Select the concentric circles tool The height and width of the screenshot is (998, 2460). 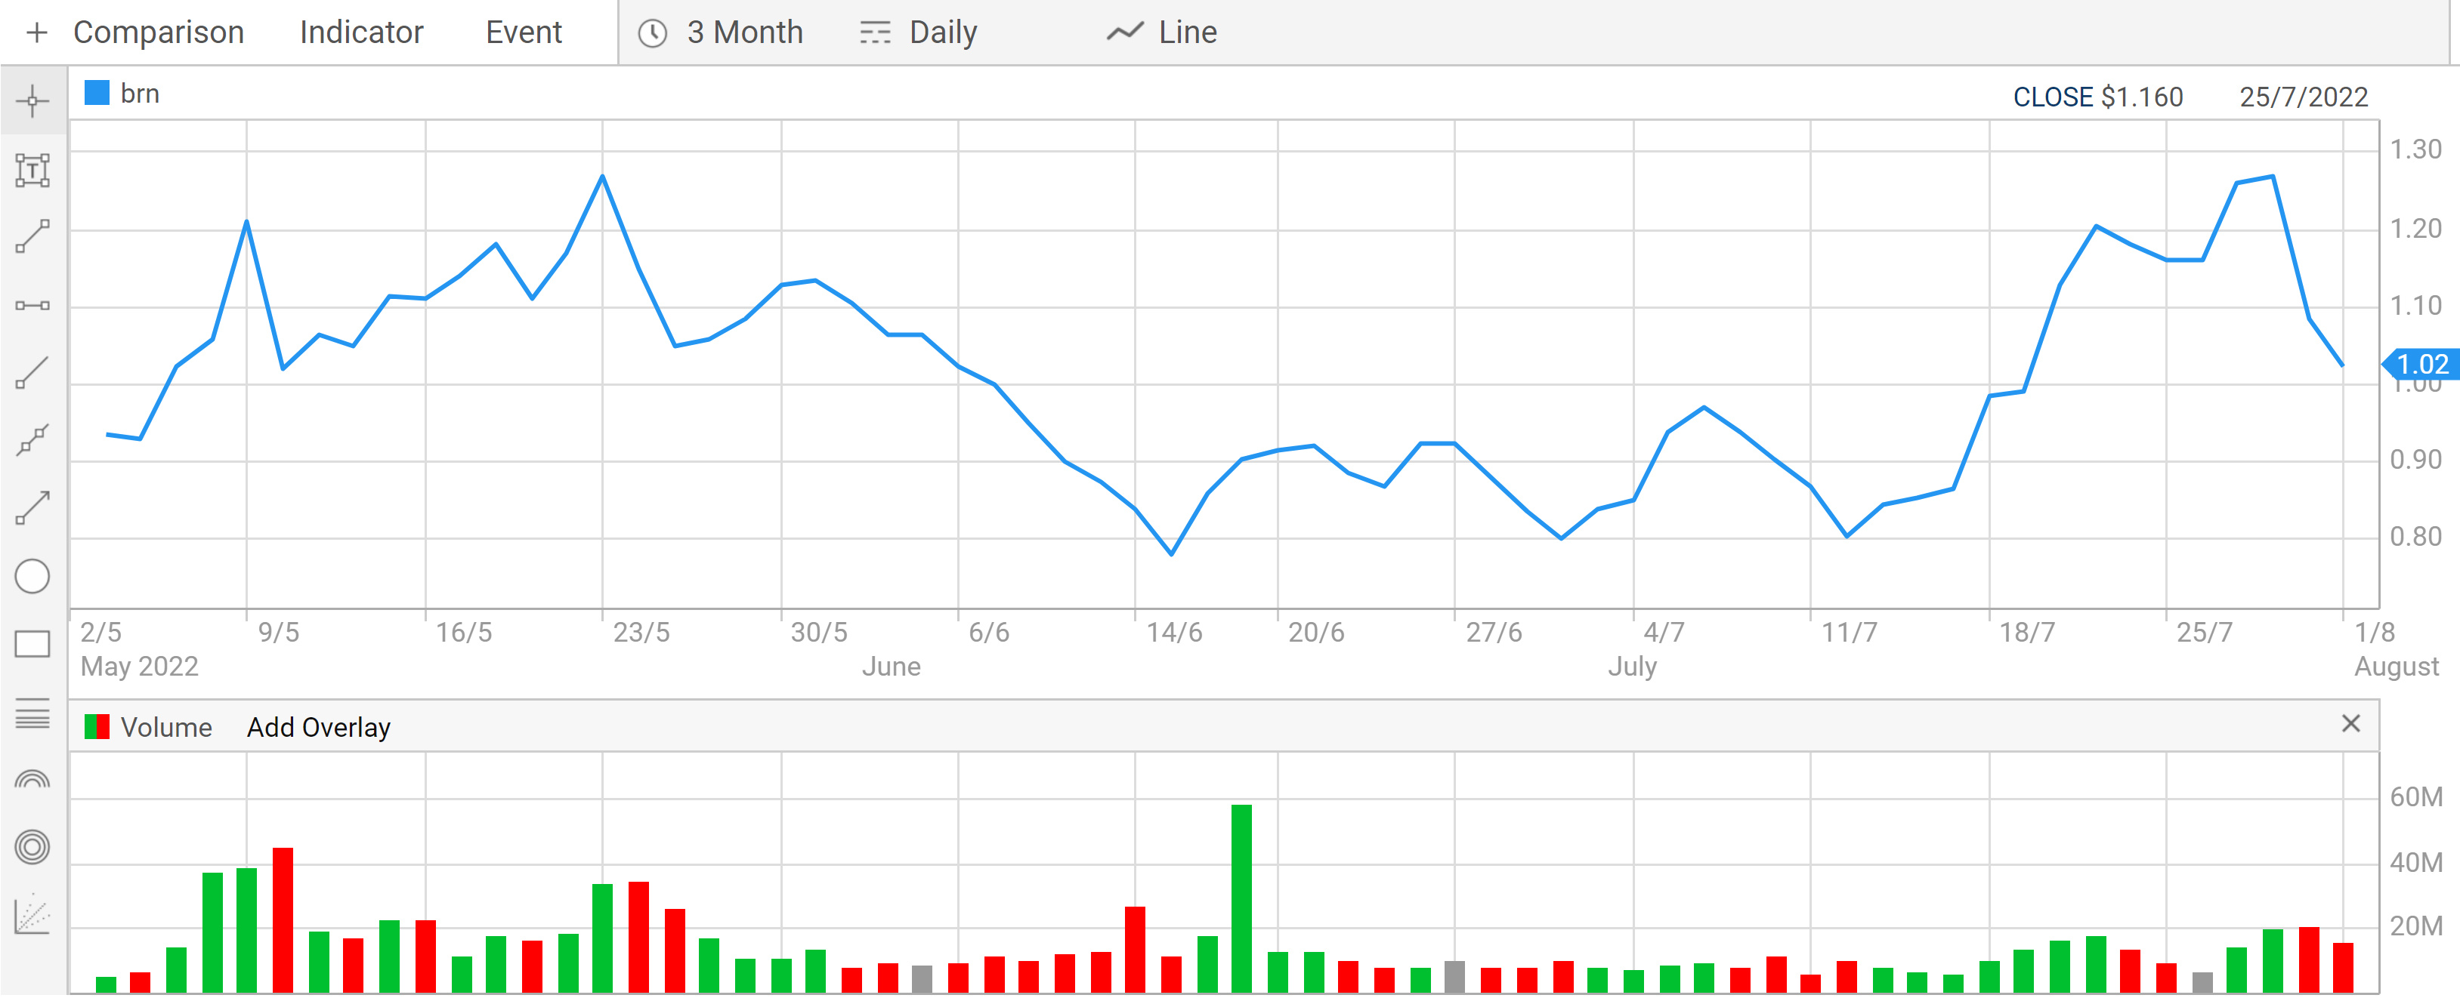32,847
